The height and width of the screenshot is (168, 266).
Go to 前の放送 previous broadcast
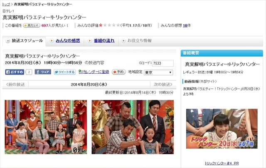click(15, 84)
